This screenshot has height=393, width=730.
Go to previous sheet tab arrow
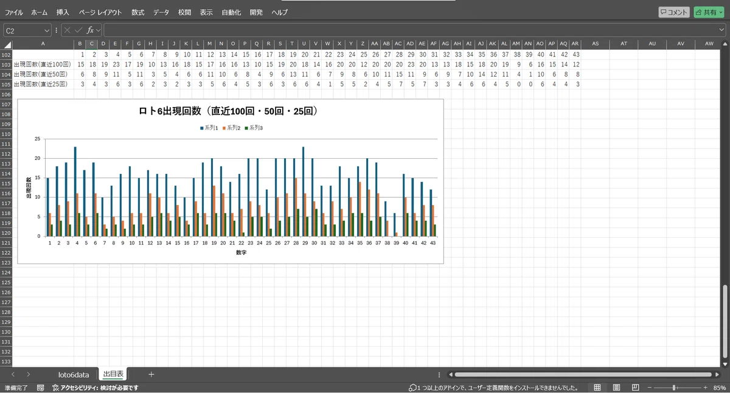click(13, 375)
